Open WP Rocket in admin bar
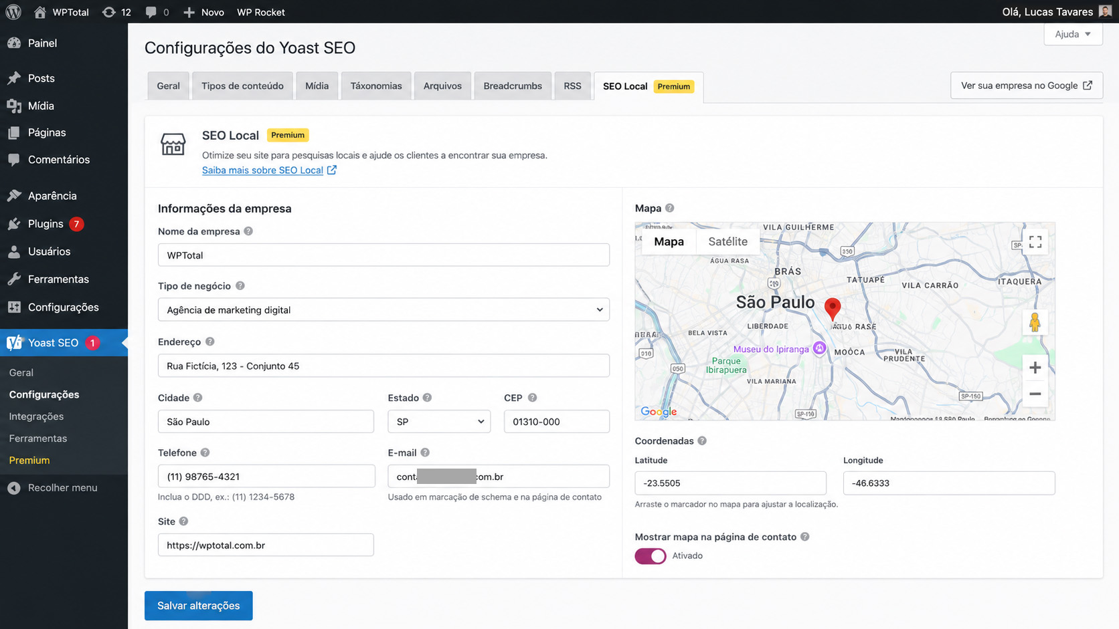The height and width of the screenshot is (629, 1119). 260,12
